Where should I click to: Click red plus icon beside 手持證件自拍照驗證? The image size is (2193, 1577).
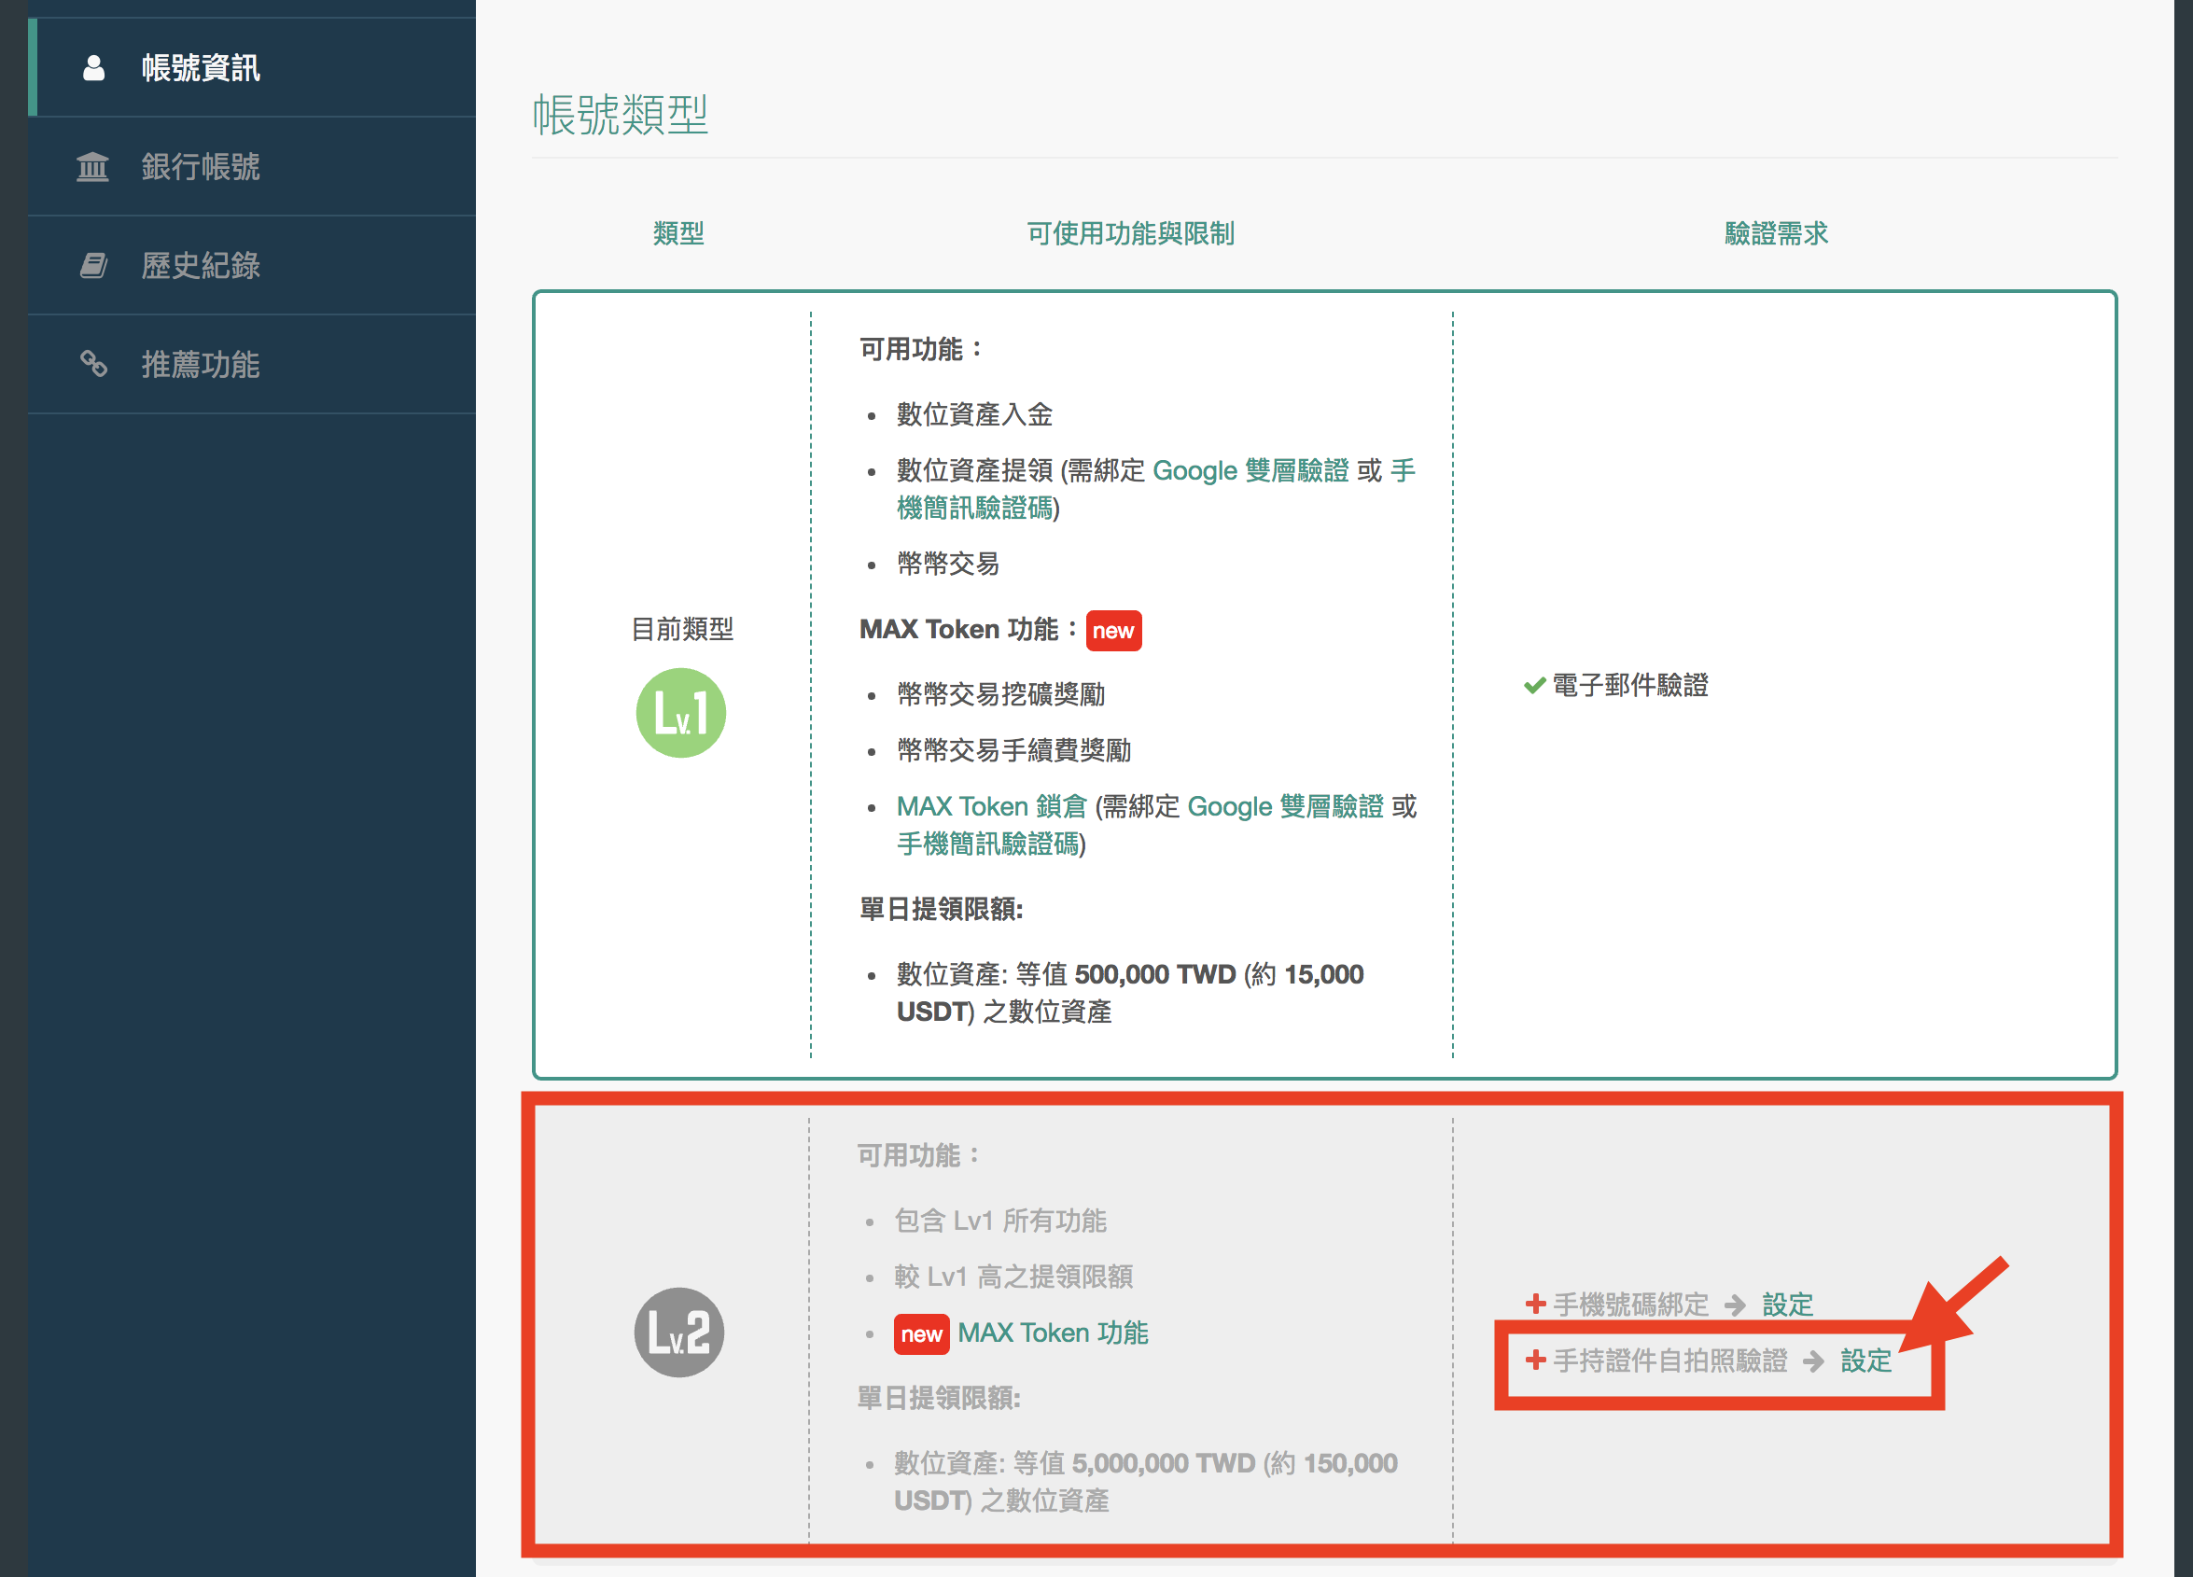click(x=1534, y=1360)
